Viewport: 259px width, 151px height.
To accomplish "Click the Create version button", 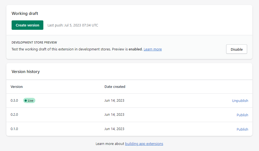I will 27,25.
